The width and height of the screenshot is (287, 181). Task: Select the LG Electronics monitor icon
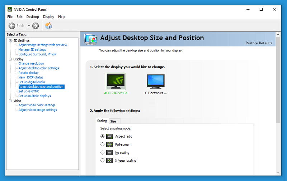[156, 81]
